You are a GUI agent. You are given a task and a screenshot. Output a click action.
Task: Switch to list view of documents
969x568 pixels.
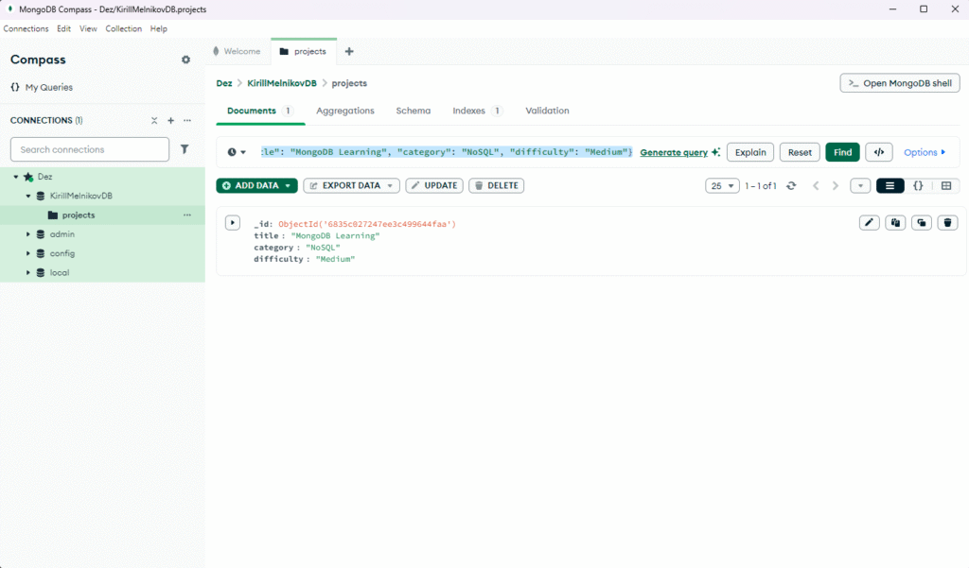(890, 186)
